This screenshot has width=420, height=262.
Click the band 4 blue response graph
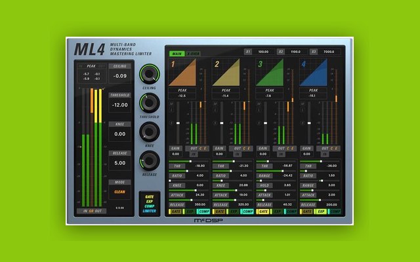coord(313,73)
